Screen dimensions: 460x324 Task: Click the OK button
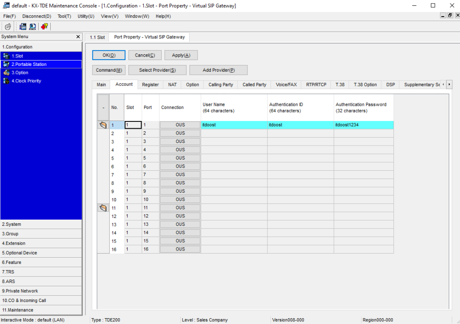pyautogui.click(x=109, y=55)
